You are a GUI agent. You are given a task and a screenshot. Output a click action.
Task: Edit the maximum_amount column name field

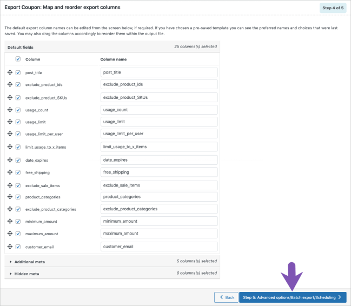(159, 234)
